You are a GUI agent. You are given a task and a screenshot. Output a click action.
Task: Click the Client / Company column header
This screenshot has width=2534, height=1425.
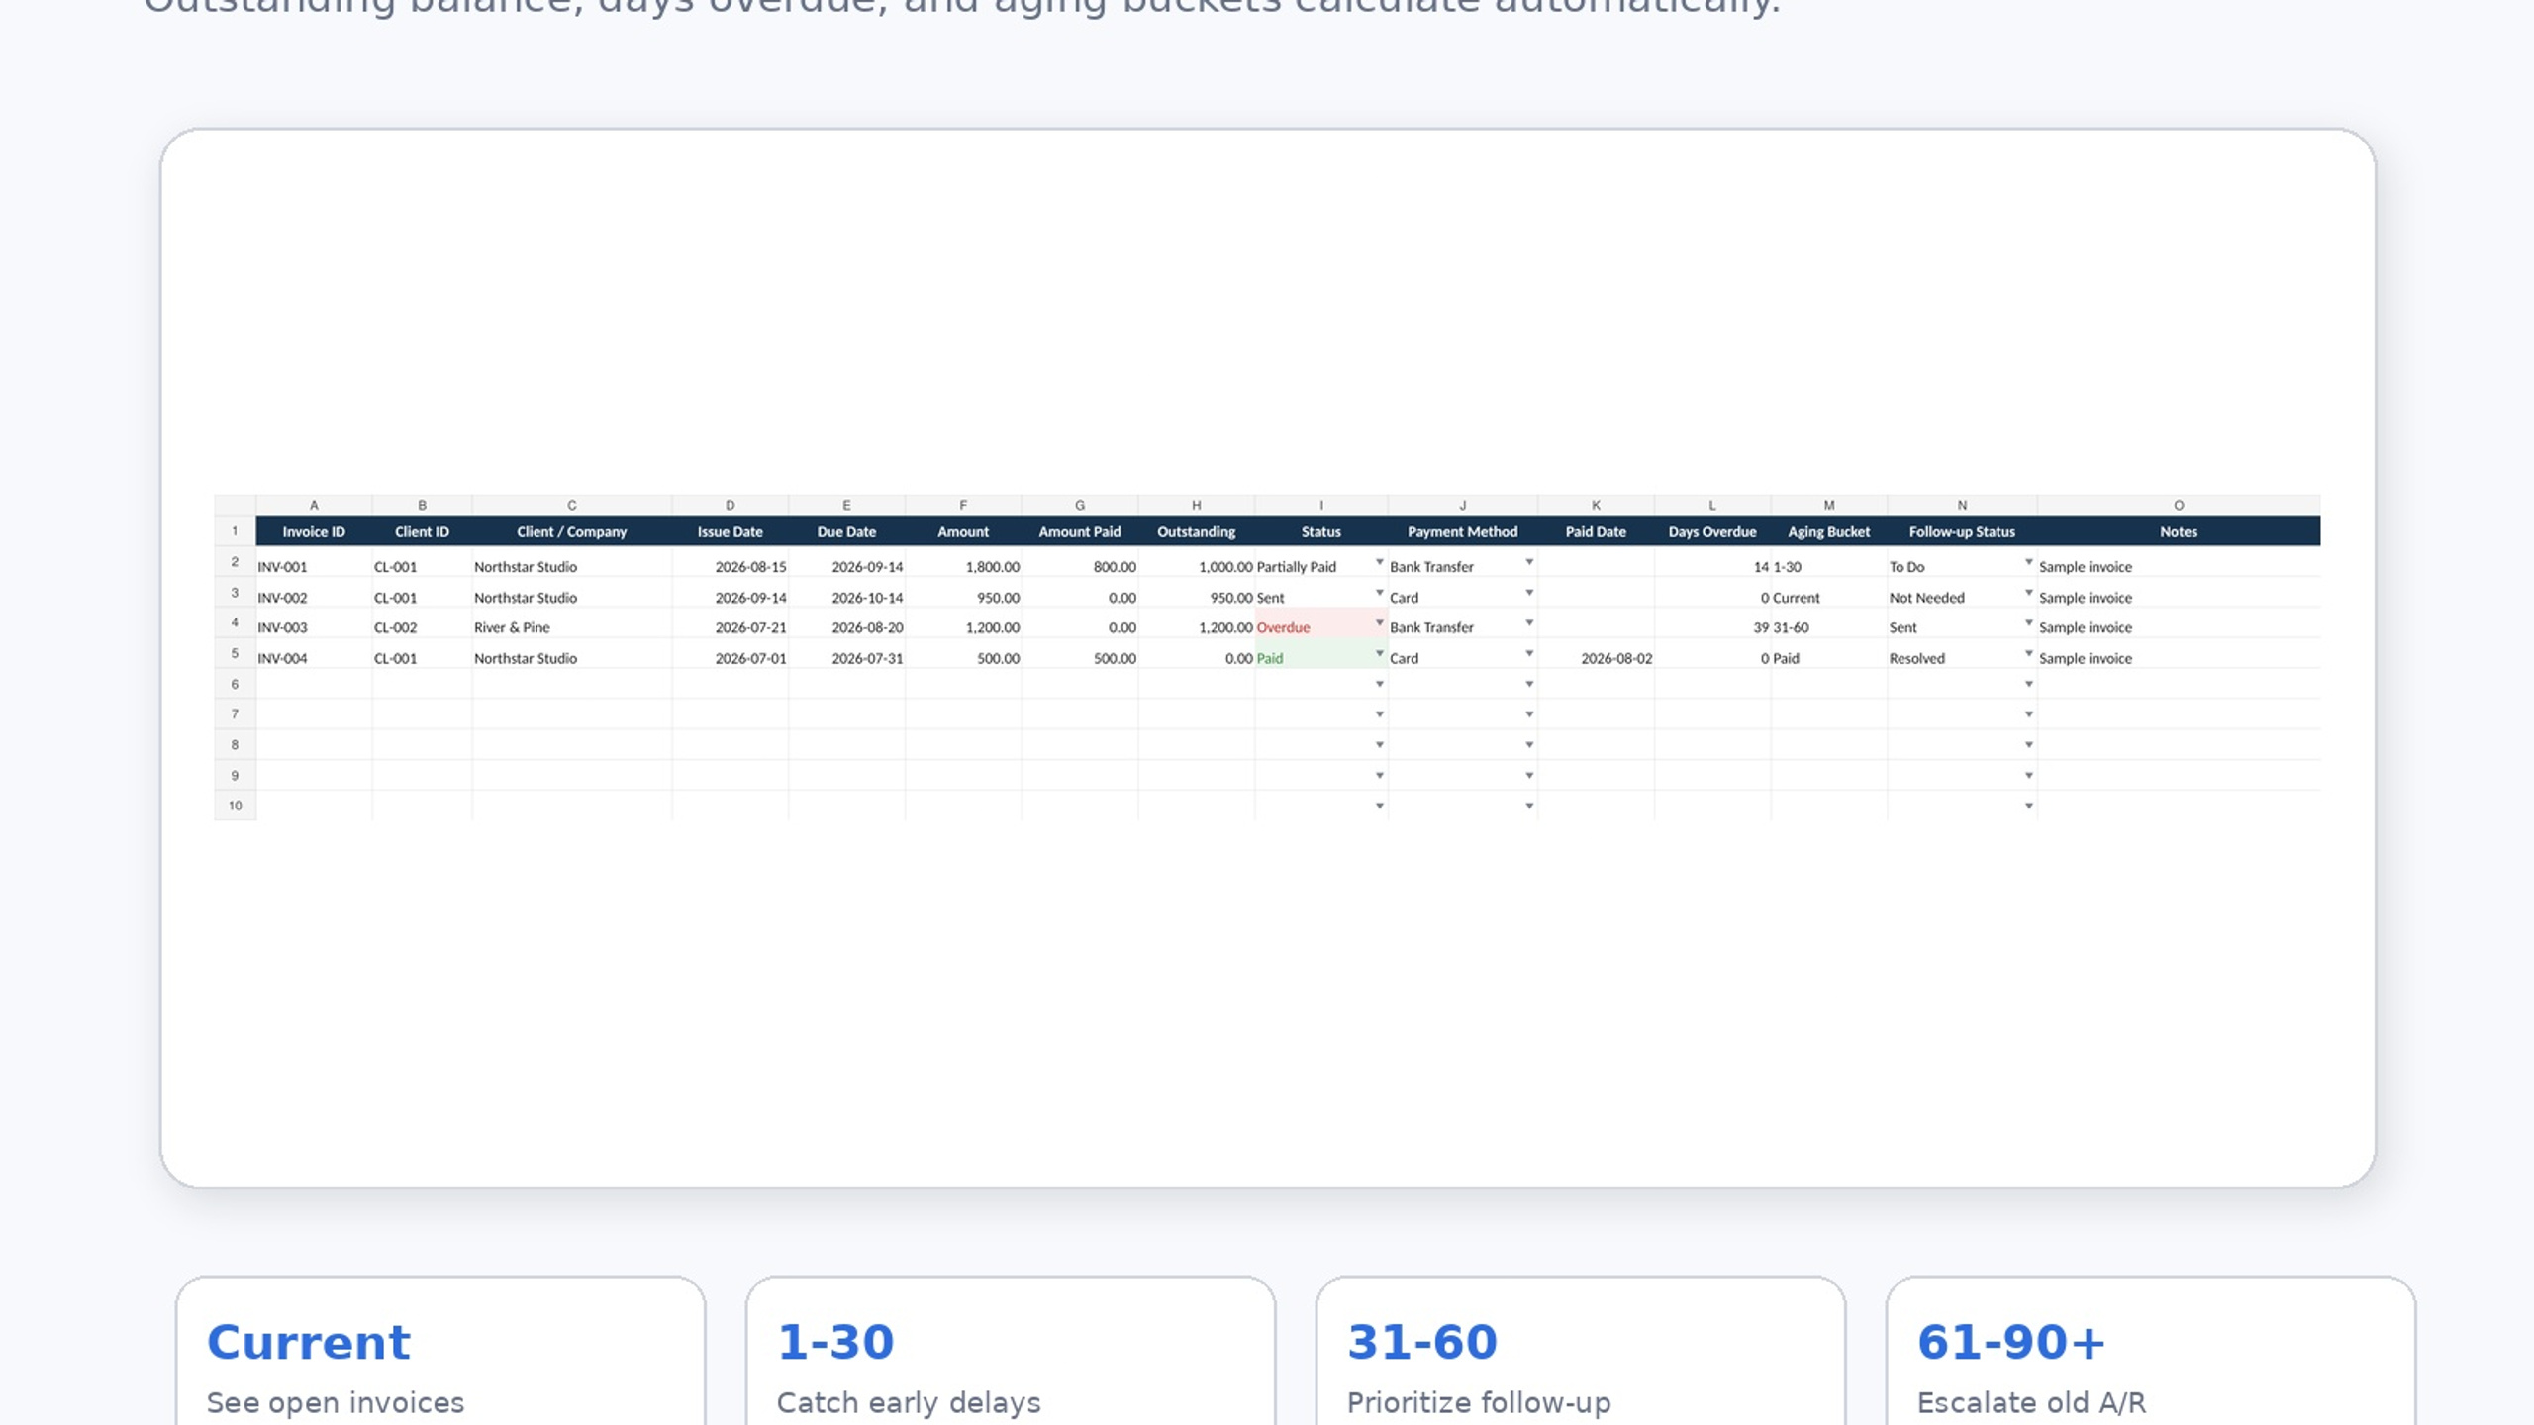click(x=571, y=531)
